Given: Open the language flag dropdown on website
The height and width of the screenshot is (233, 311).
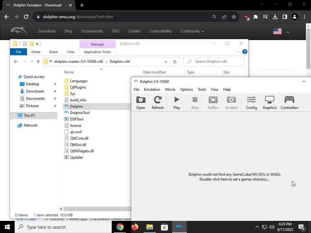Looking at the screenshot, I should pos(281,31).
